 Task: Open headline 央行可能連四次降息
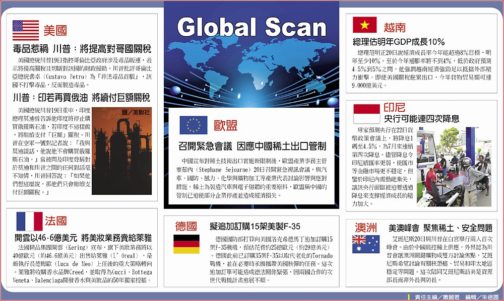tap(421, 119)
